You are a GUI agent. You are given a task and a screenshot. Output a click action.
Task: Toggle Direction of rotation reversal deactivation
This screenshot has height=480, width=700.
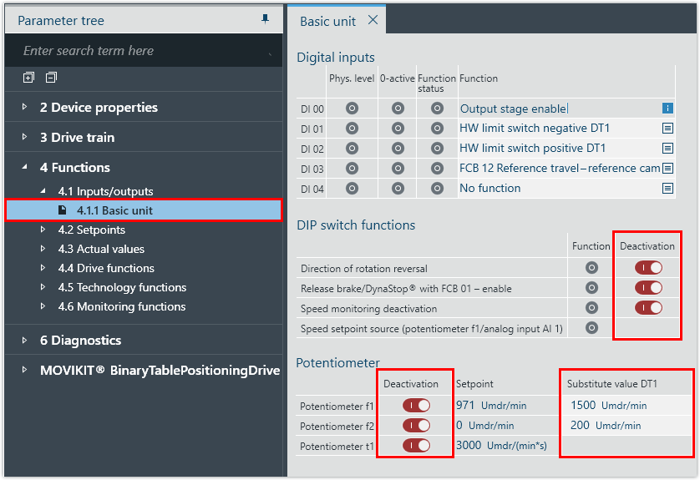648,268
